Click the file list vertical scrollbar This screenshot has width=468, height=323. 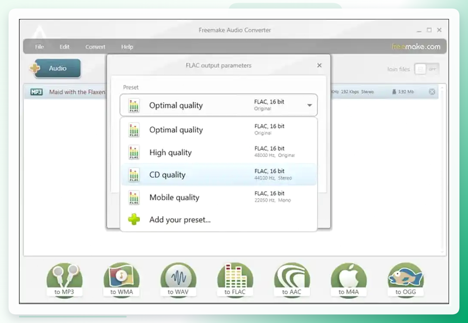click(x=442, y=169)
